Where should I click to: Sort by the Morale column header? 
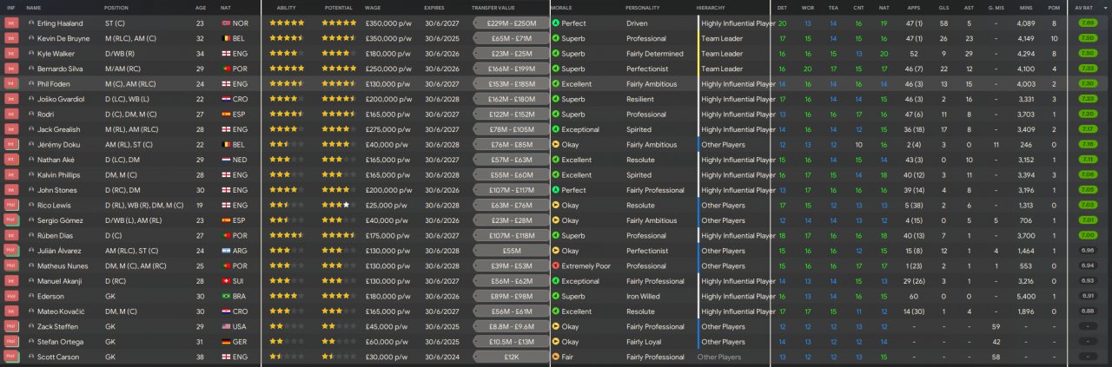click(x=561, y=7)
